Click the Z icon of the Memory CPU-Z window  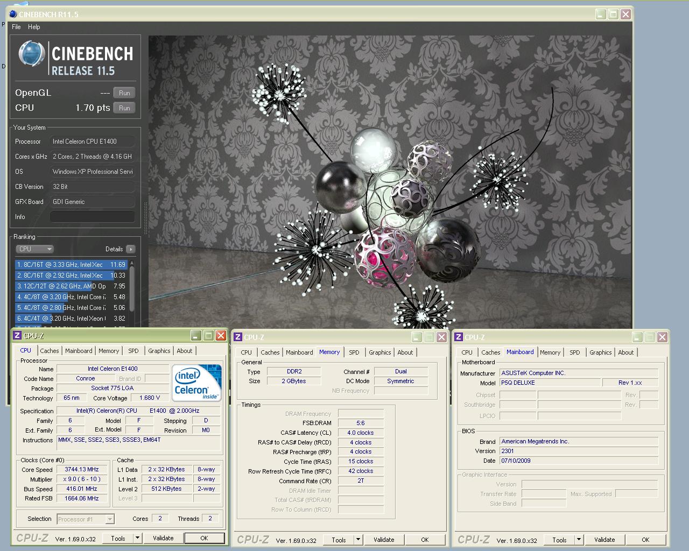tap(238, 337)
